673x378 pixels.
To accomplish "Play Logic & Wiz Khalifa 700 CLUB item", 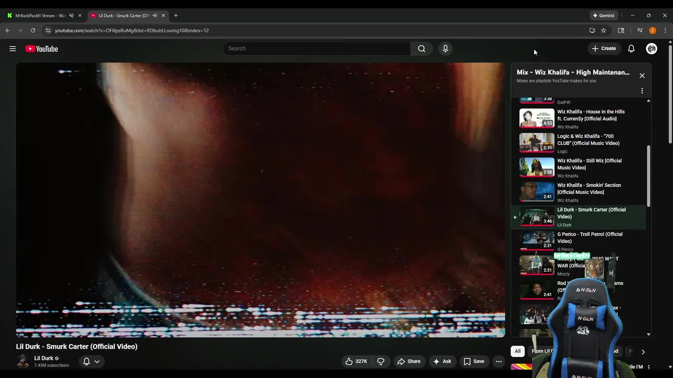I will [579, 143].
